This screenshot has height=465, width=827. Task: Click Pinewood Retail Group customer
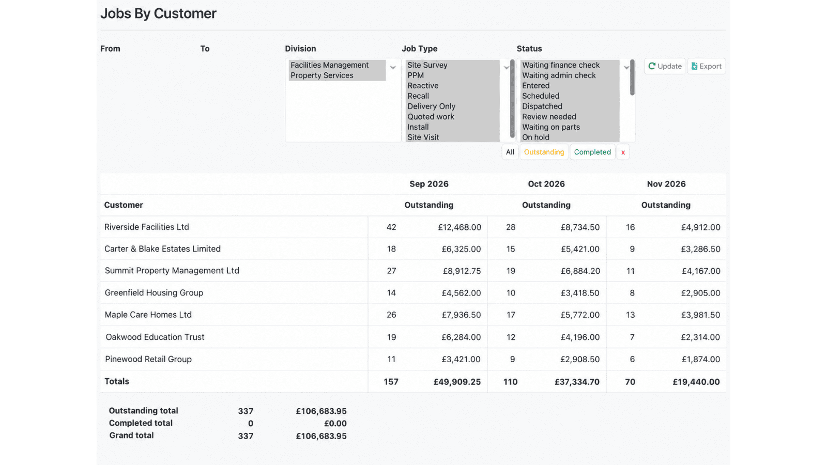[148, 359]
